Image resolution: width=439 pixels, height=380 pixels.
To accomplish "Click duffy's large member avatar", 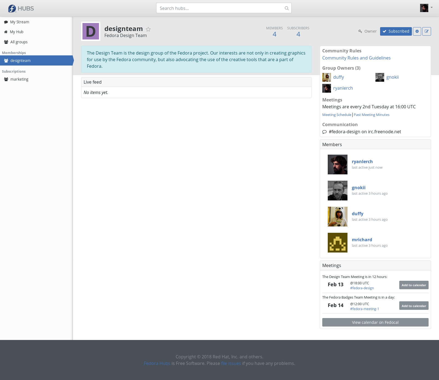I will [x=338, y=217].
